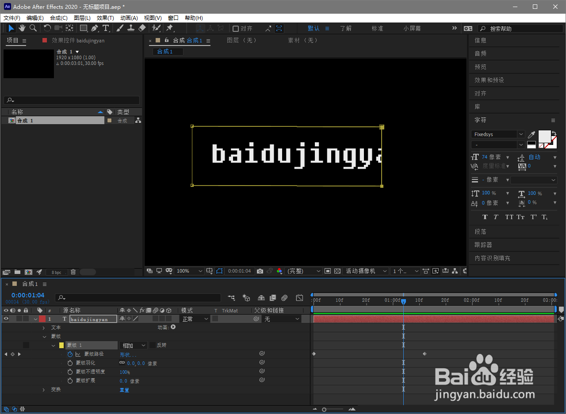
Task: Click the red label color of layer 1
Action: 42,319
